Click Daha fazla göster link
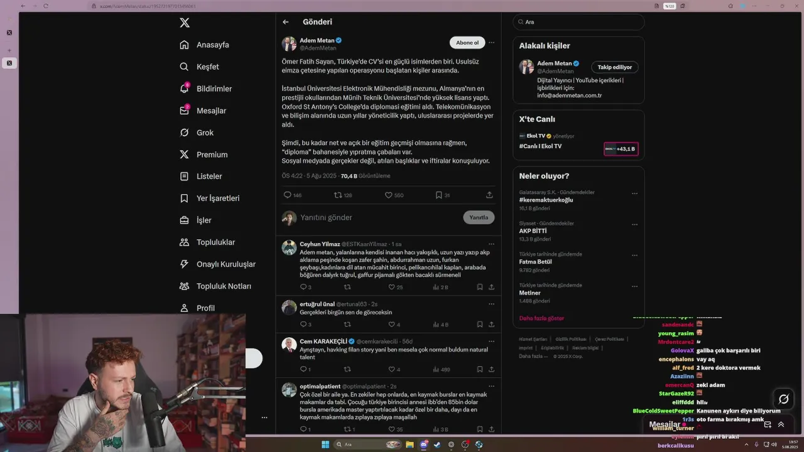 pos(541,318)
